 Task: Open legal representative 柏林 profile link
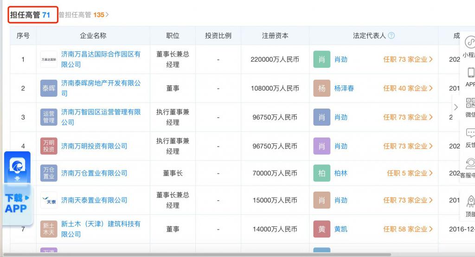point(340,173)
